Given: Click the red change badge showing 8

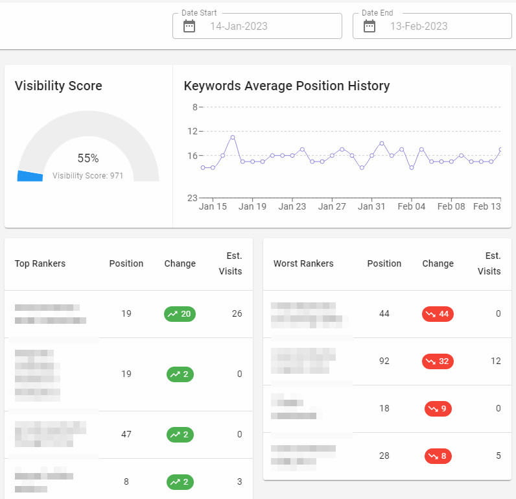Looking at the screenshot, I should click(x=438, y=456).
